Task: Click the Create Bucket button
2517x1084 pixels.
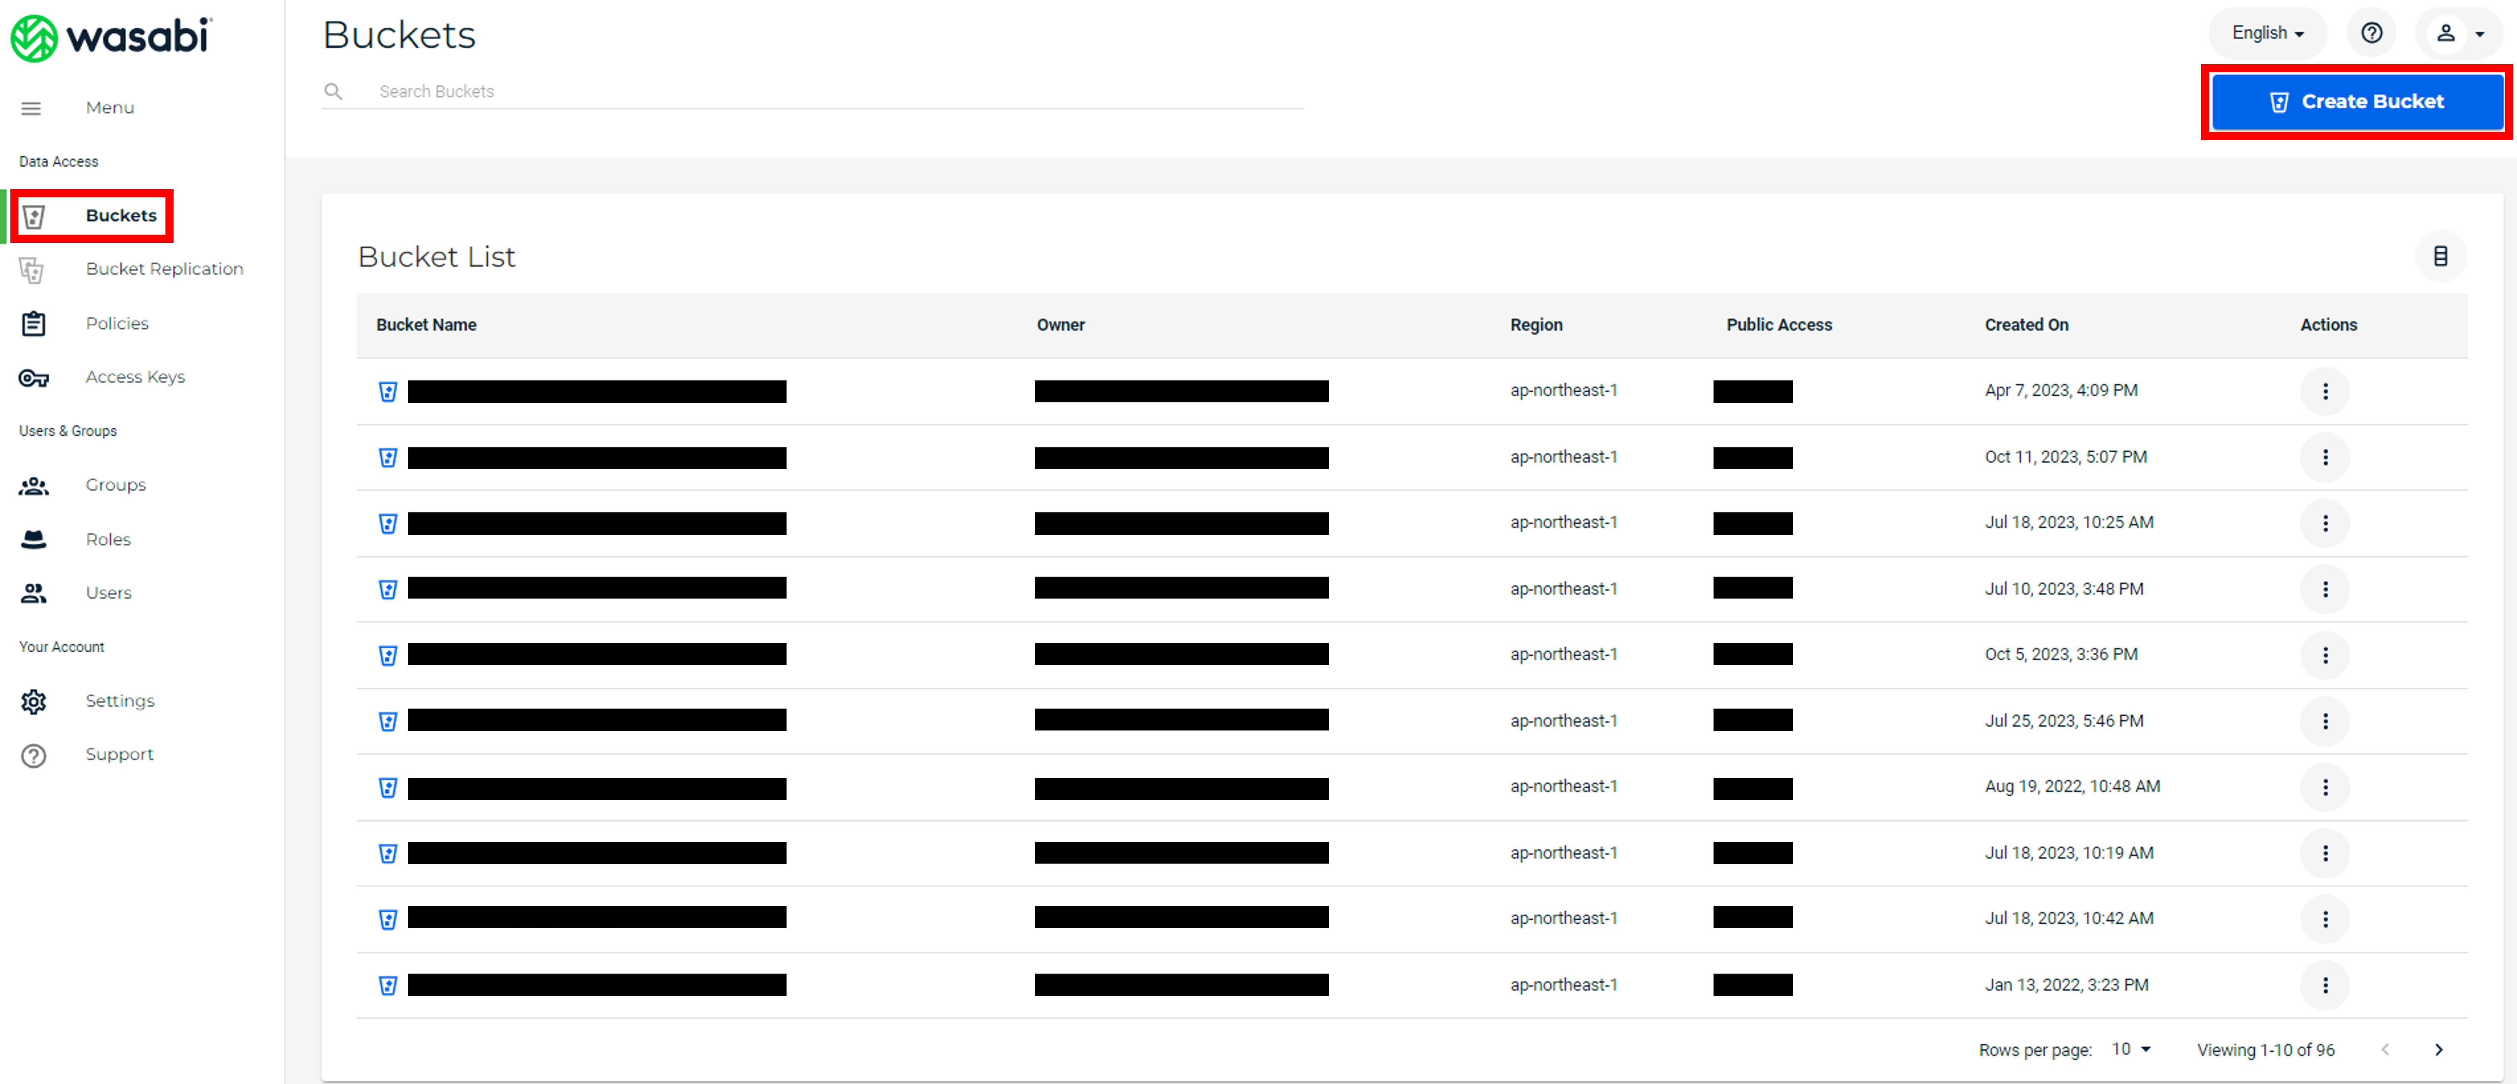Action: click(2357, 102)
